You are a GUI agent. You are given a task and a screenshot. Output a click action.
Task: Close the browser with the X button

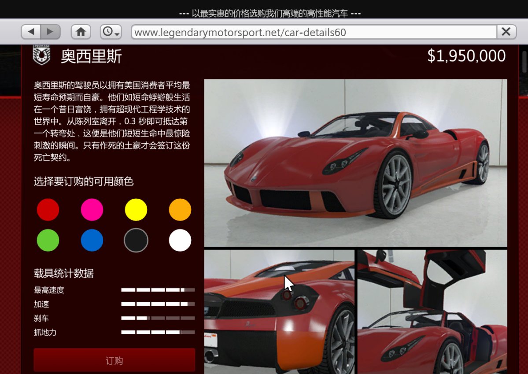[506, 32]
